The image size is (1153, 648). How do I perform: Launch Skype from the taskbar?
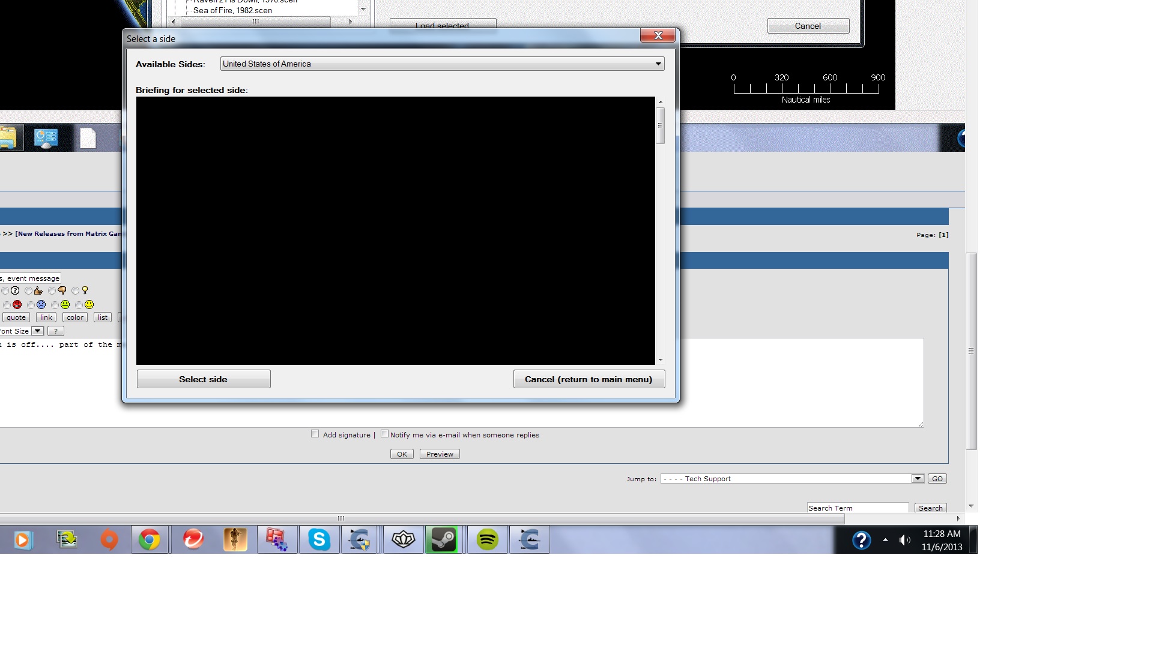319,540
